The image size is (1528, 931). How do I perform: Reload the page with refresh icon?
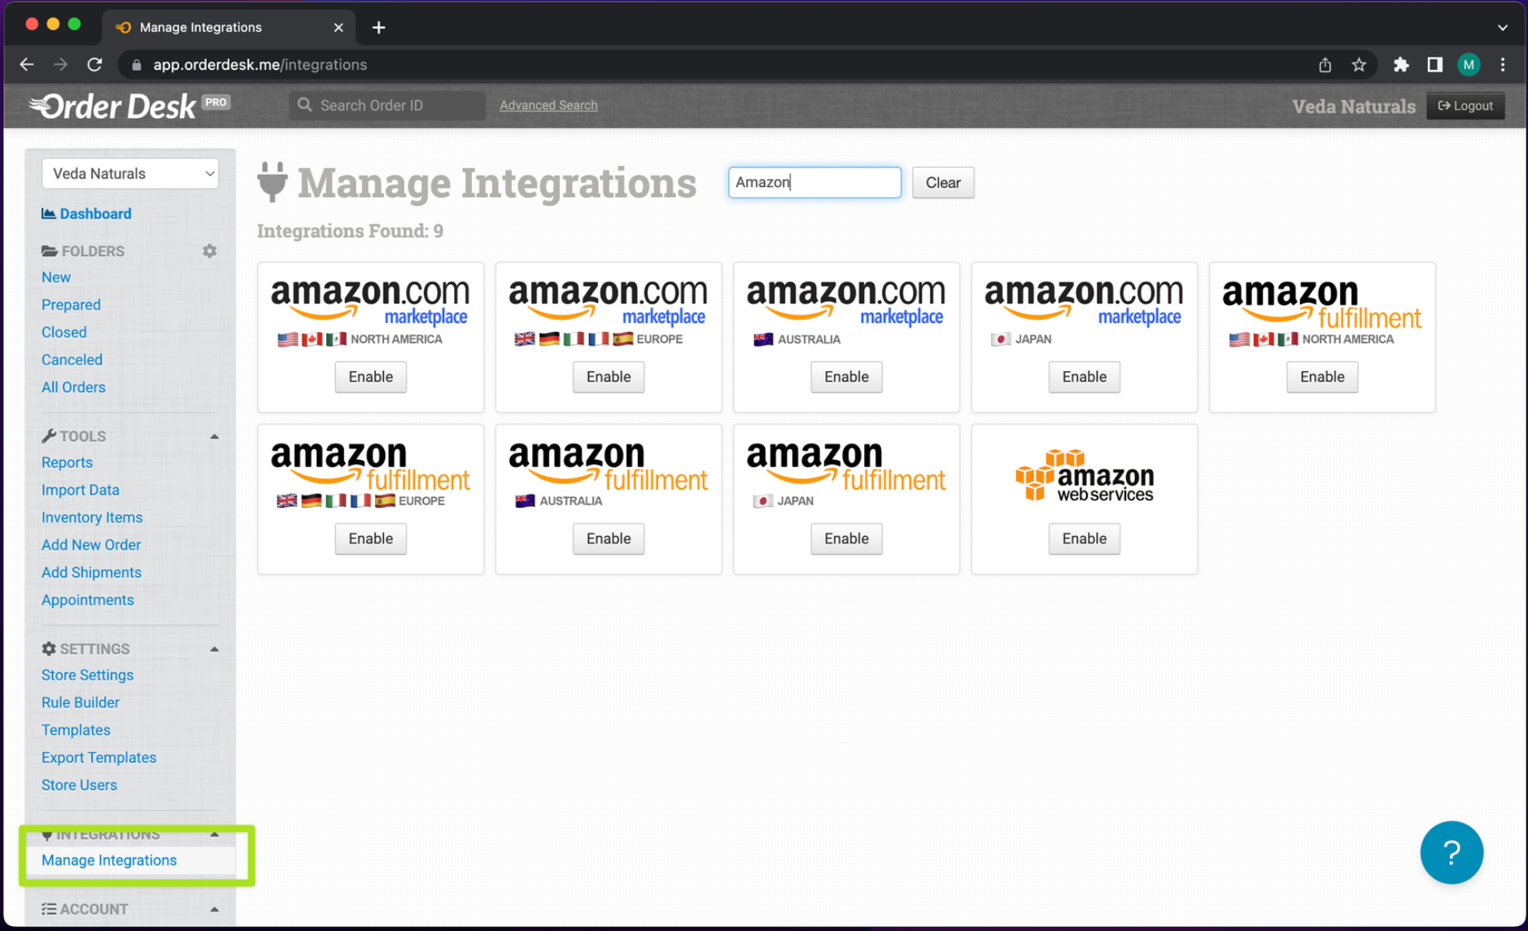coord(94,65)
